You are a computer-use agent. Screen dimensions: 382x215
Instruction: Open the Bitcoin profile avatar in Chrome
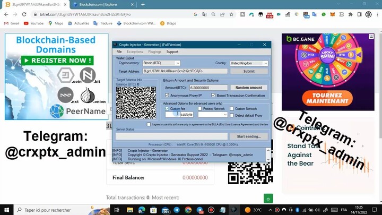click(368, 14)
